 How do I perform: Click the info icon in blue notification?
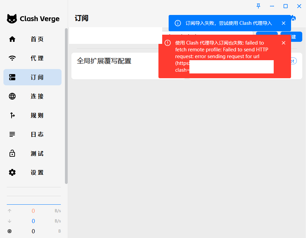[x=177, y=23]
